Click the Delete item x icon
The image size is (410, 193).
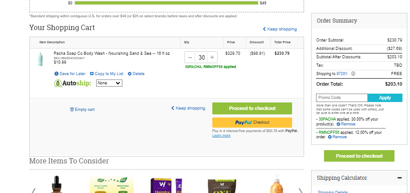pyautogui.click(x=129, y=74)
